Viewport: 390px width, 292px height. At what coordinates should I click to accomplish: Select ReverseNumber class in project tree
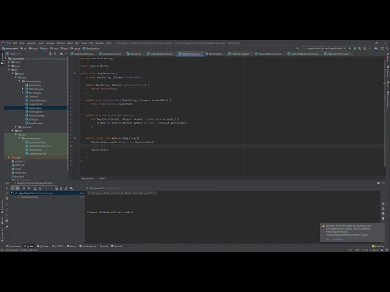[35, 116]
